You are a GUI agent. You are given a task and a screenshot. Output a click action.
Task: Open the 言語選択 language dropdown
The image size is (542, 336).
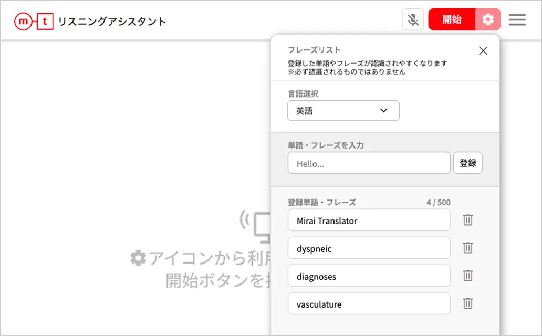click(343, 110)
